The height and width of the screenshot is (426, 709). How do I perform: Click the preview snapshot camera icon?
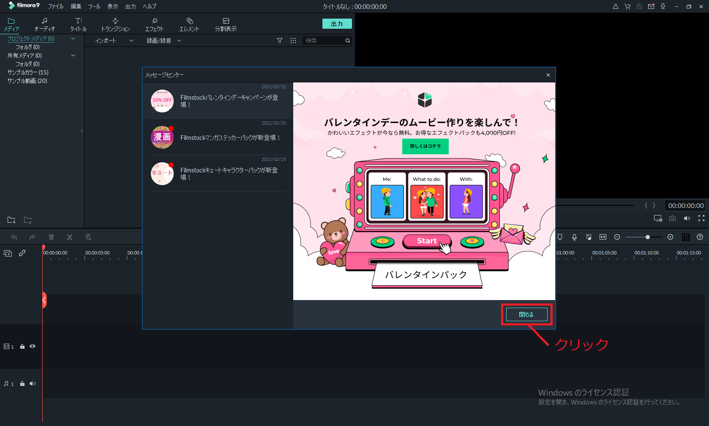[x=673, y=218]
